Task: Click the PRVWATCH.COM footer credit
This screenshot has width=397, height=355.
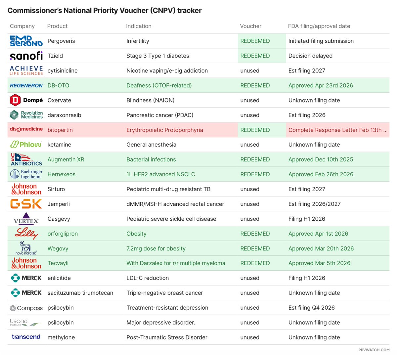Action: tap(374, 350)
